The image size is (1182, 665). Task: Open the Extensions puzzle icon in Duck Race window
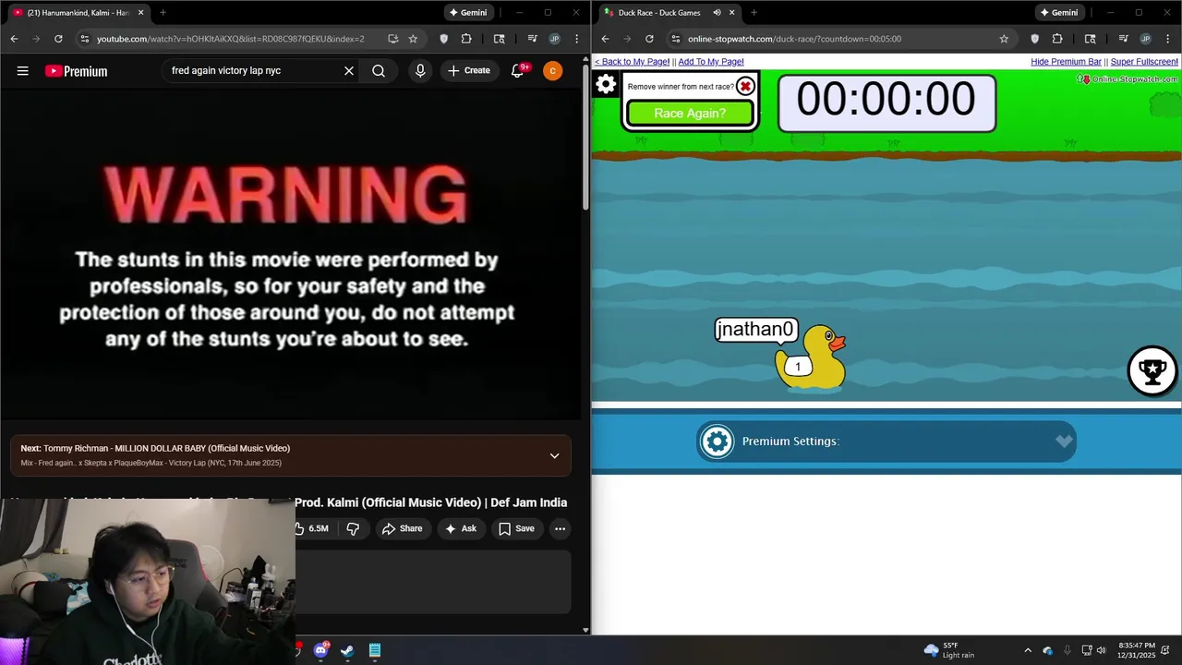[x=1057, y=39]
